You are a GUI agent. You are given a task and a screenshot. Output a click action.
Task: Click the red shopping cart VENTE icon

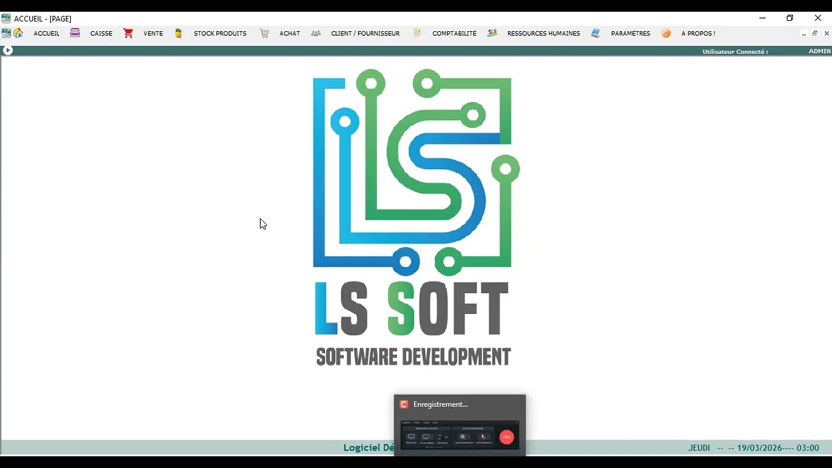point(128,33)
